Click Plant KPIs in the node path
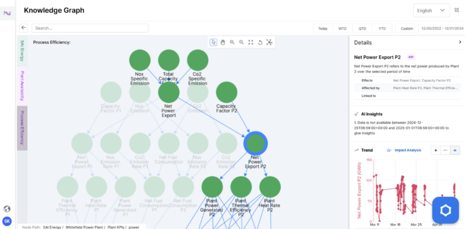The width and height of the screenshot is (465, 229). [x=117, y=227]
